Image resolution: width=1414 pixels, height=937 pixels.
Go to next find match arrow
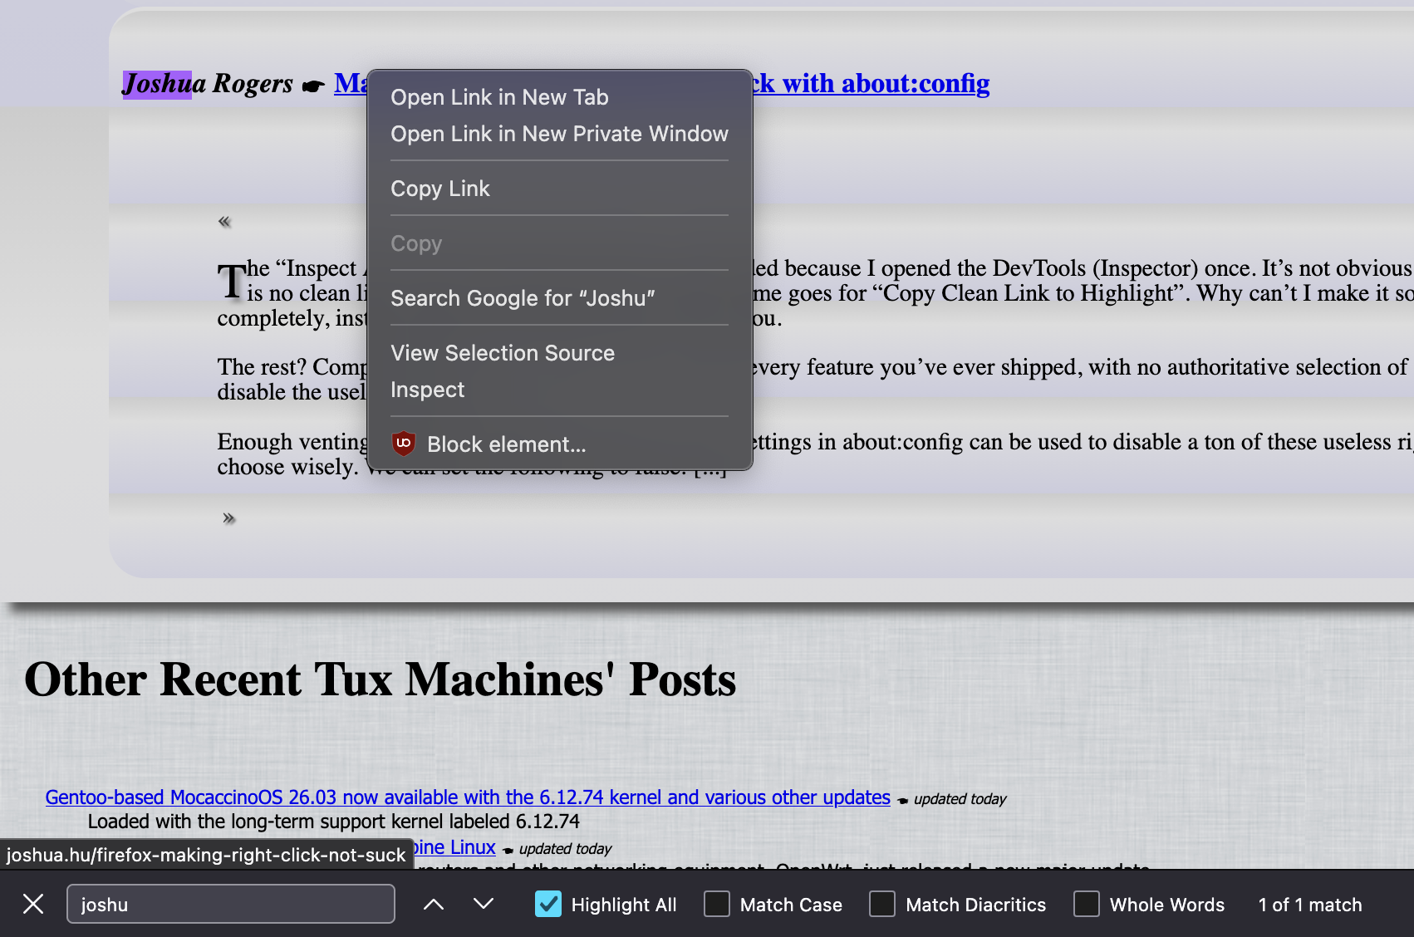click(484, 904)
